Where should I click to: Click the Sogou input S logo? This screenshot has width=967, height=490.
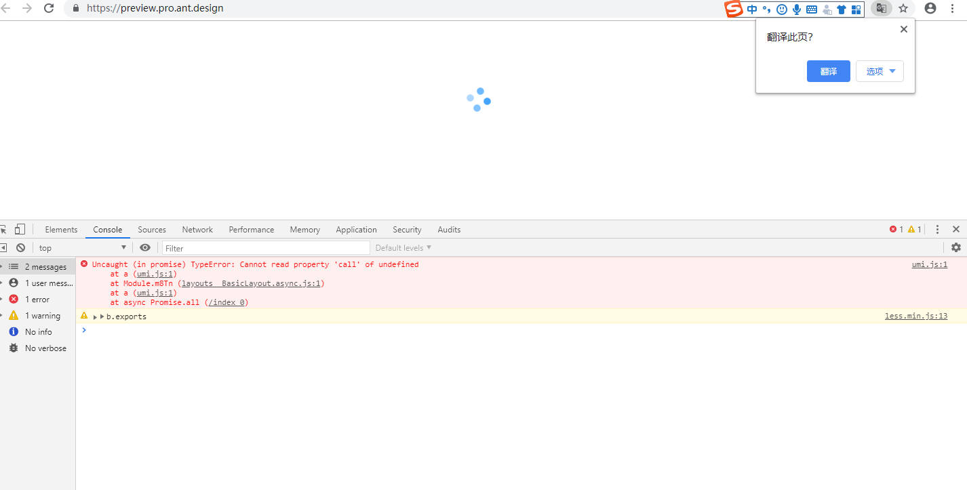pyautogui.click(x=734, y=9)
